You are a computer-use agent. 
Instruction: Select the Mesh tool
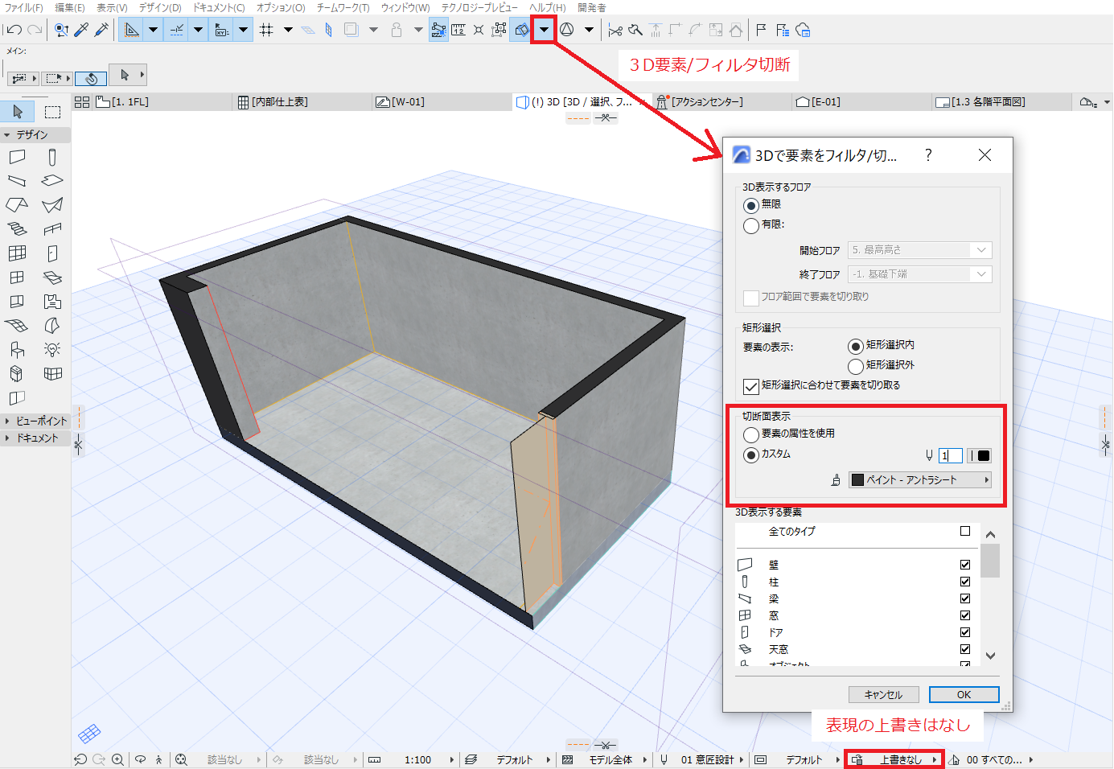tap(17, 326)
